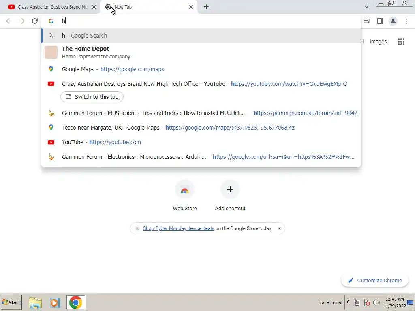Click the Images link

pyautogui.click(x=378, y=42)
